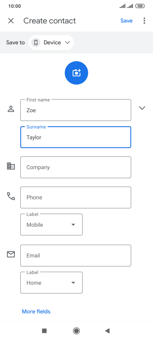The width and height of the screenshot is (153, 340).
Task: Select the Phone number input field
Action: (76, 197)
